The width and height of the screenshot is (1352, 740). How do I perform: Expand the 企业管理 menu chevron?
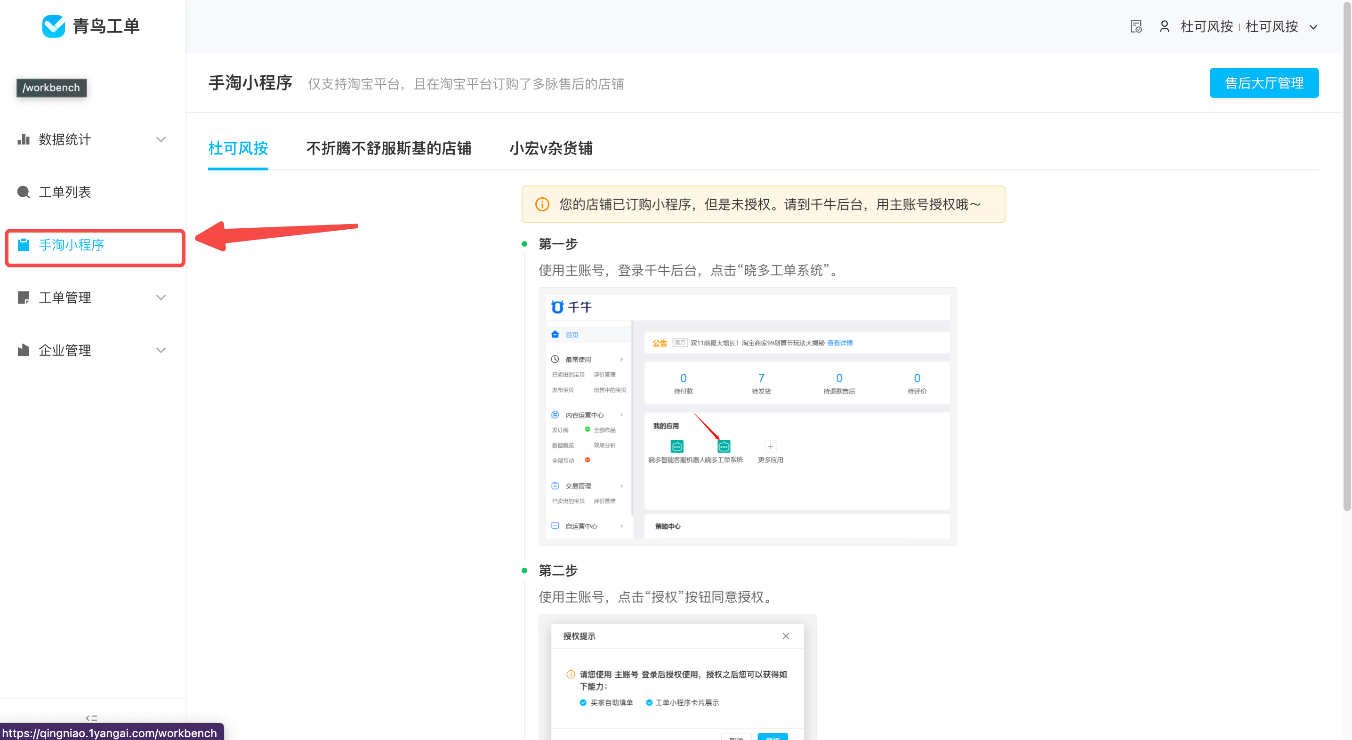(x=161, y=350)
